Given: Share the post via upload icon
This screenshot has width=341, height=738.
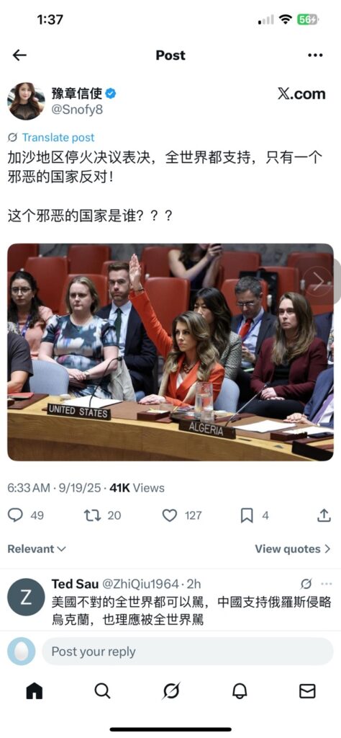Looking at the screenshot, I should (324, 515).
